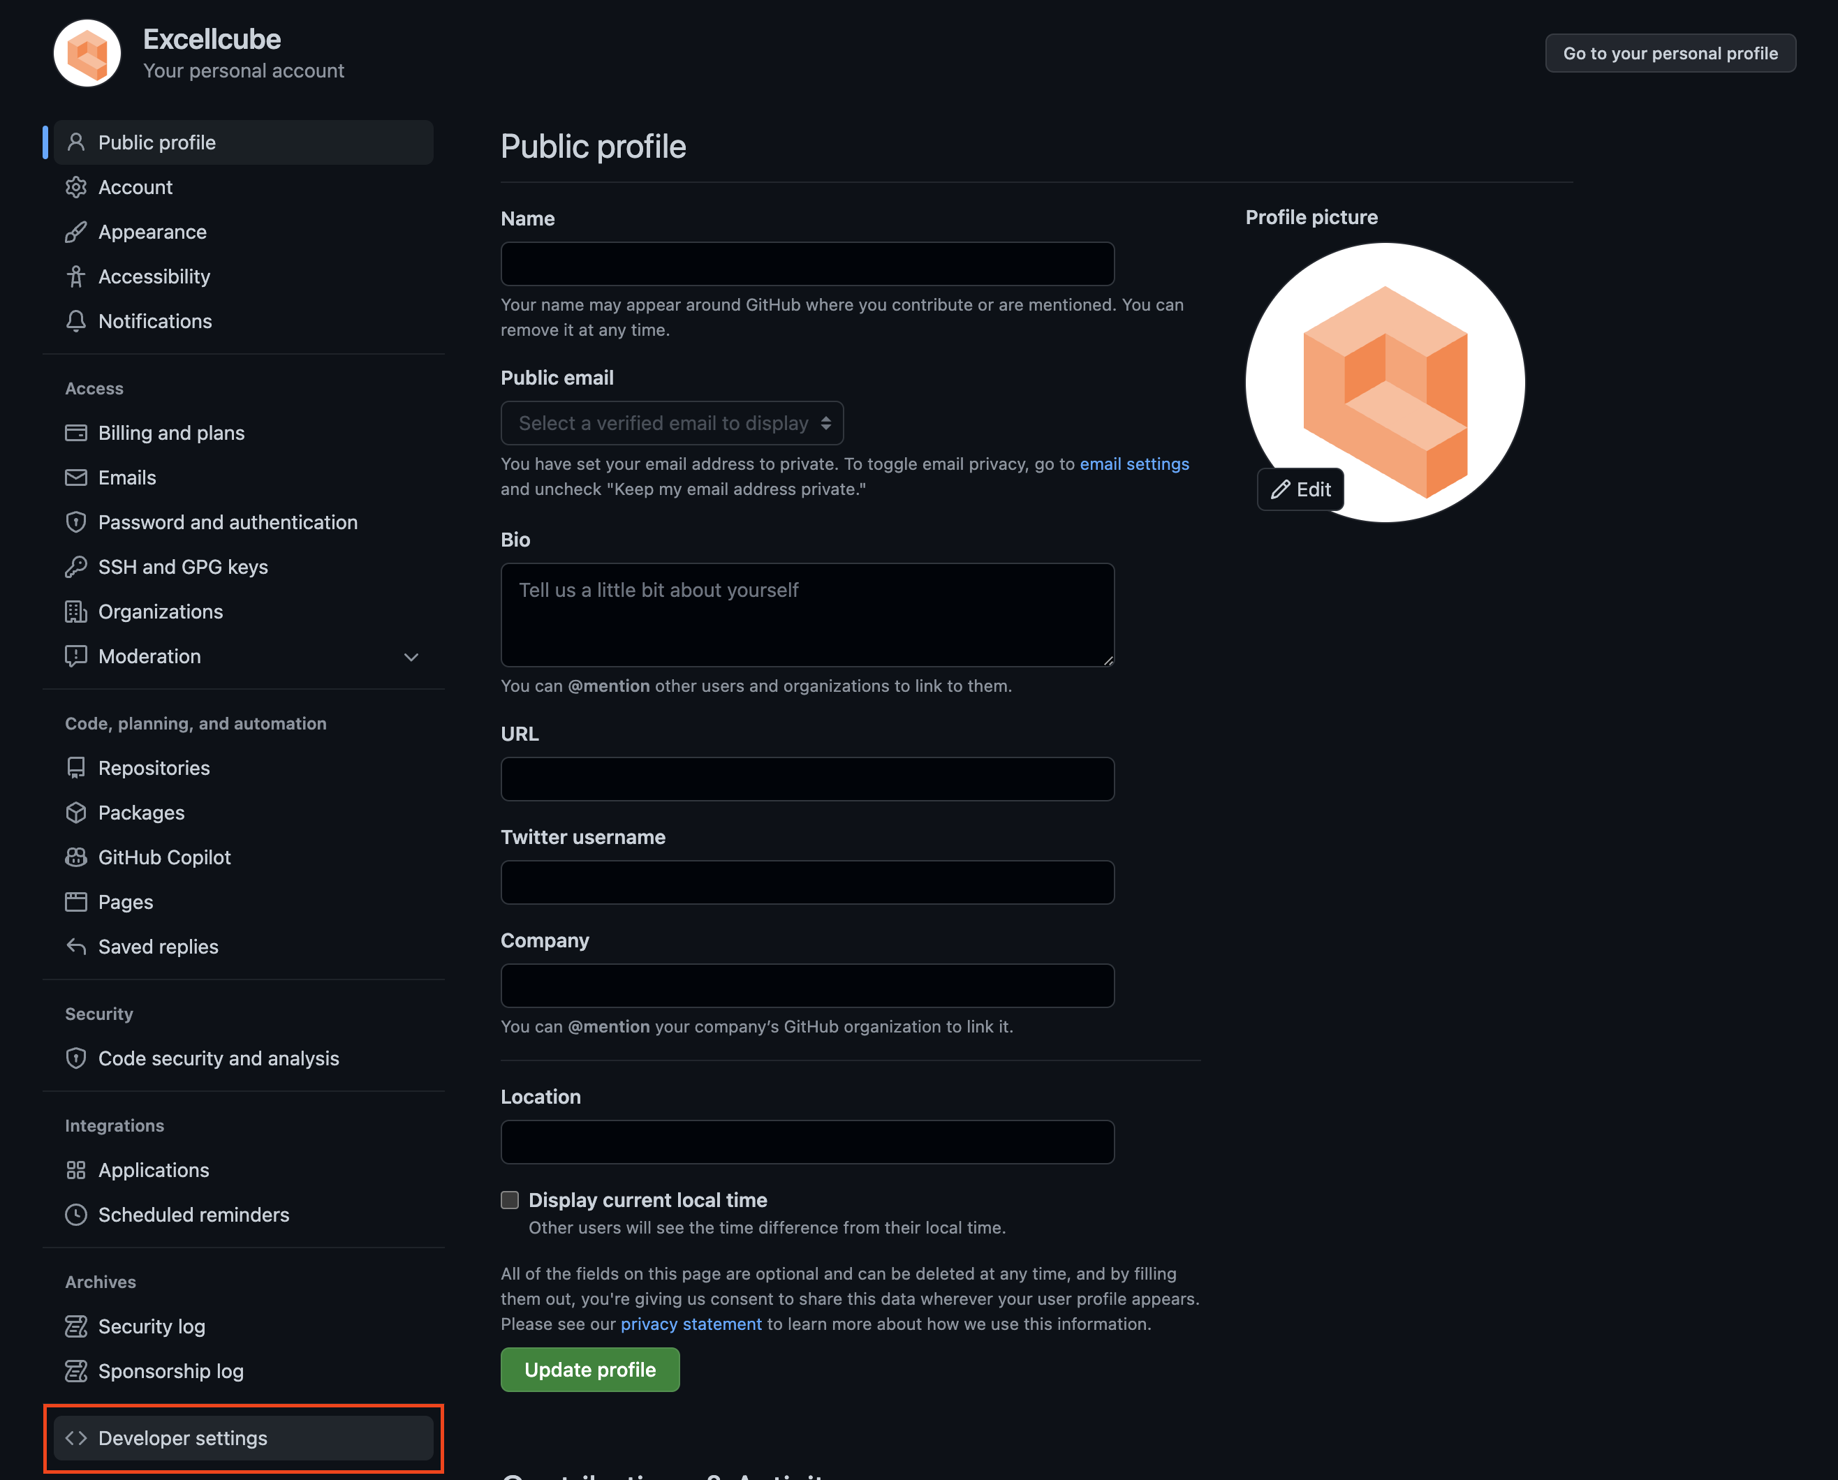Click the SSH and GPG keys icon
Screen dimensions: 1838x1480
(76, 567)
